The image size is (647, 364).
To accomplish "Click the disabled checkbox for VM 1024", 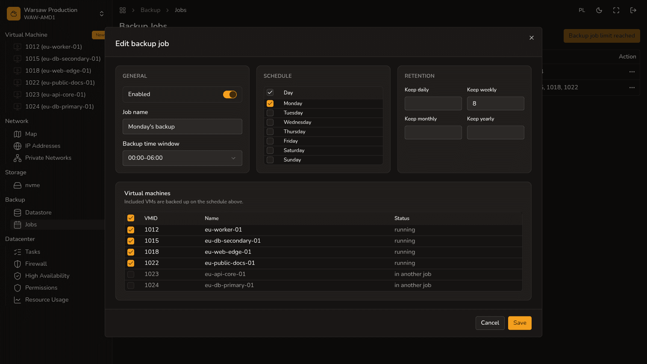I will [131, 285].
